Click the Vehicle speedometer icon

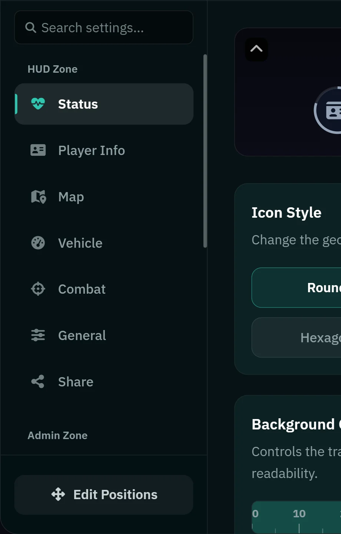(x=38, y=243)
